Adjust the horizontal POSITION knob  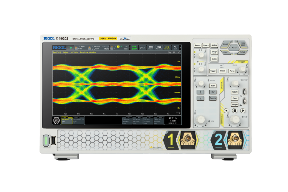tap(235, 83)
